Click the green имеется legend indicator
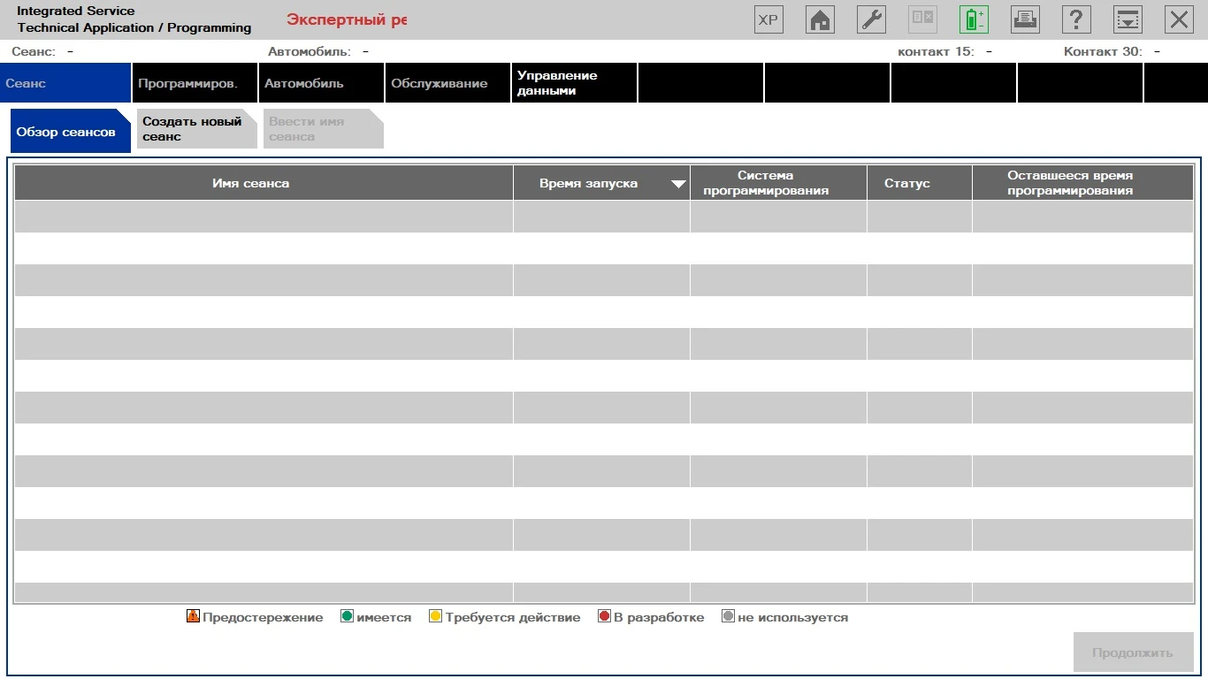 point(348,616)
